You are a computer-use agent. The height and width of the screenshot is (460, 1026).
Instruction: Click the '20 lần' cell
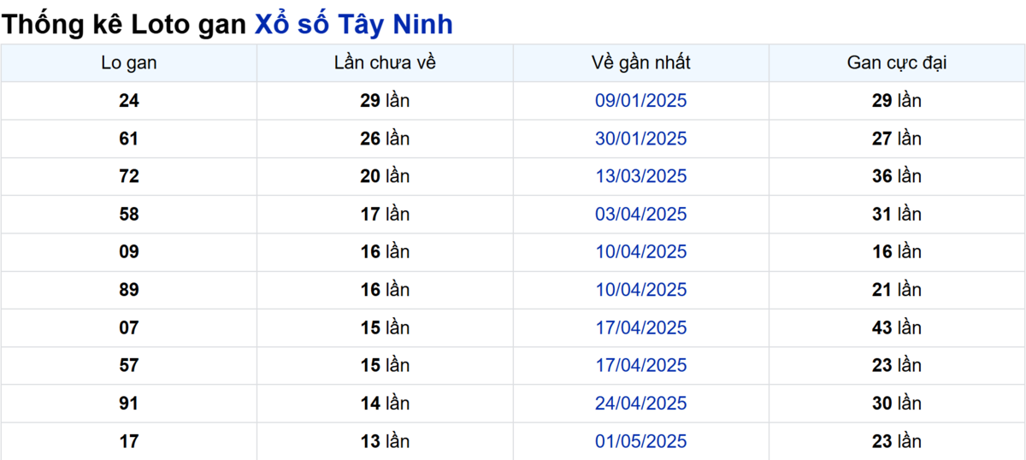(385, 176)
